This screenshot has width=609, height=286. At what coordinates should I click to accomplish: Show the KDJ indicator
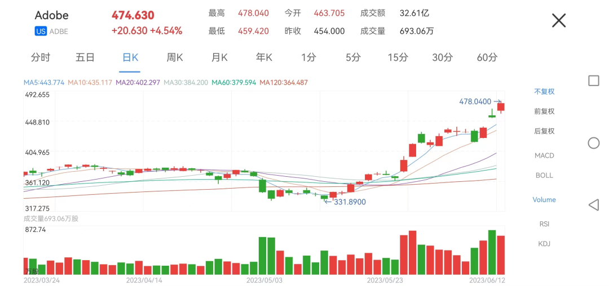point(544,244)
